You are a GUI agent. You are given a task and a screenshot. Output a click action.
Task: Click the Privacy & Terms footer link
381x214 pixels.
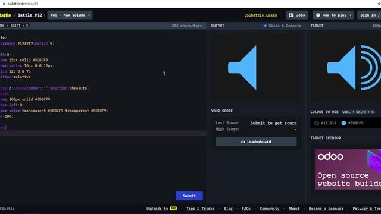coord(367,209)
